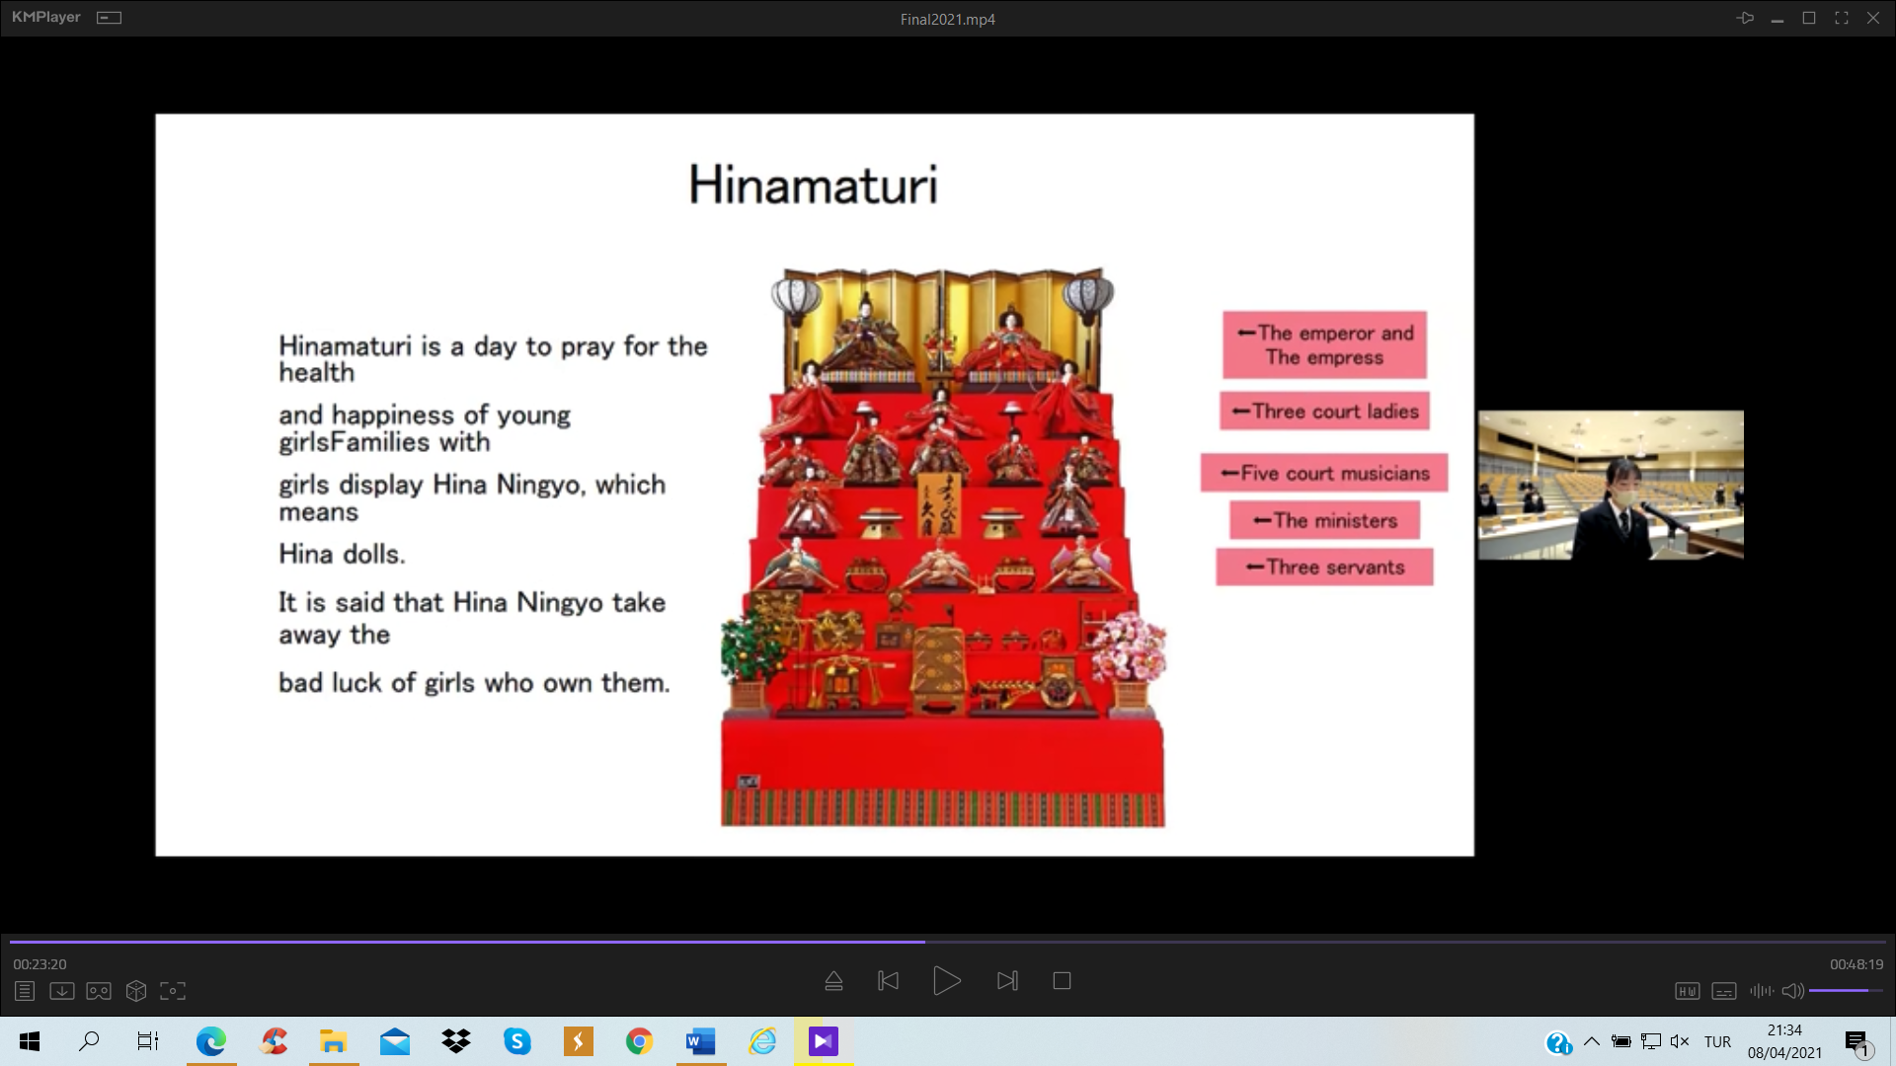1896x1066 pixels.
Task: Pin the player always on top
Action: pos(1745,18)
